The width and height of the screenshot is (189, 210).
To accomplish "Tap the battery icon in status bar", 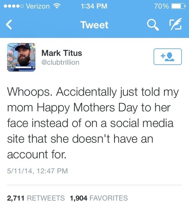I will point(178,6).
